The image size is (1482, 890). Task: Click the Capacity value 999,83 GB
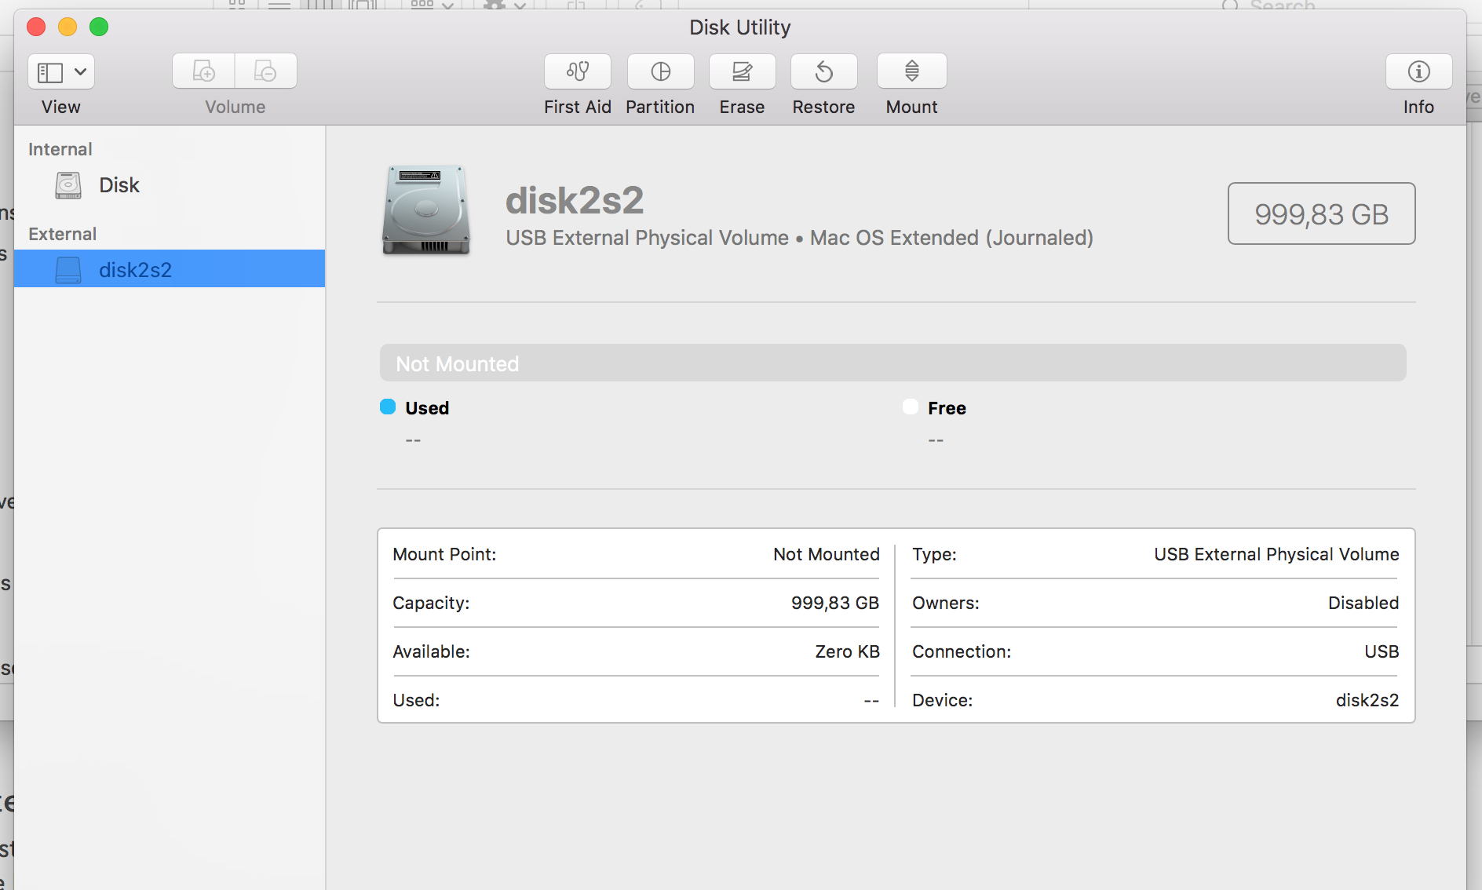coord(835,603)
